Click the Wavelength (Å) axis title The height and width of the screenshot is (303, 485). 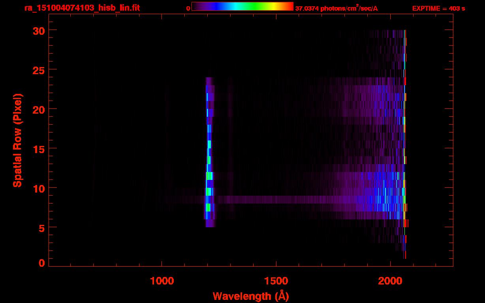[x=251, y=296]
